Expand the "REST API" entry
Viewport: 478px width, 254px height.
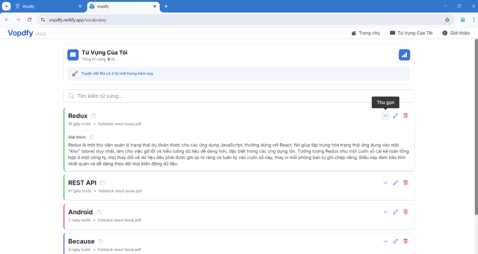point(385,182)
